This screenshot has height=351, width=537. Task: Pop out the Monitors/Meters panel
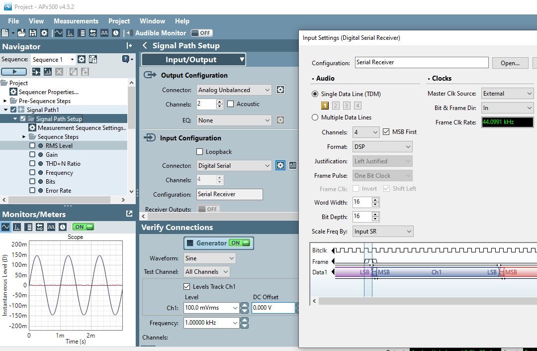click(129, 214)
